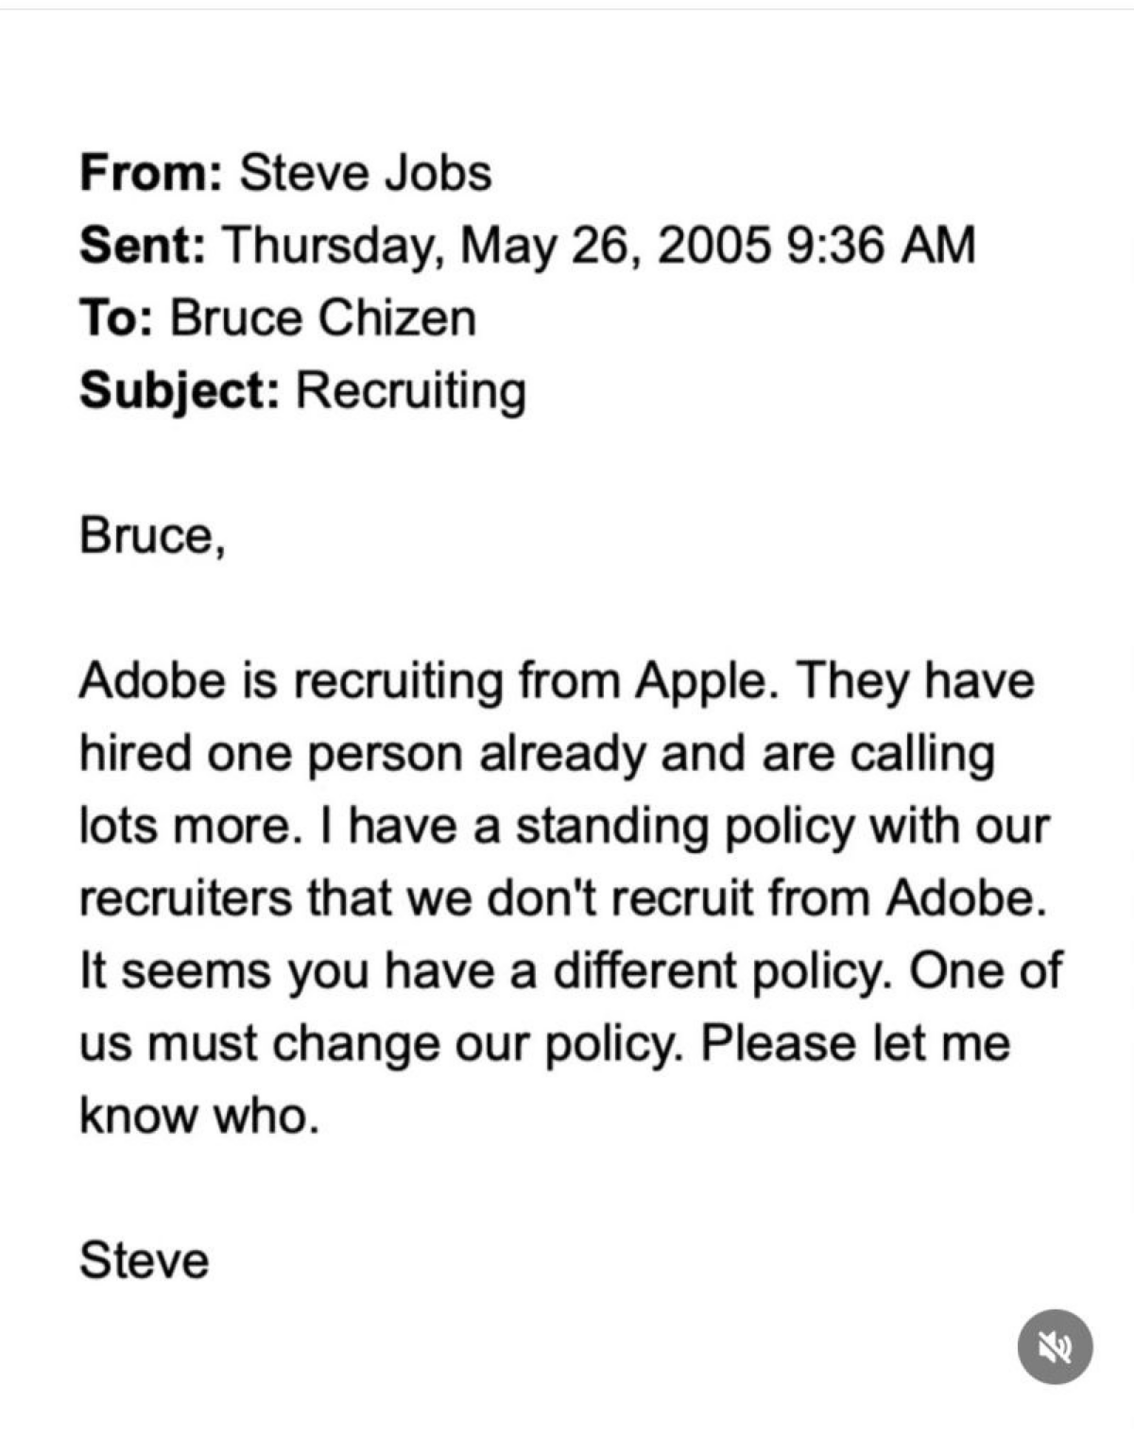Click the subject text Recruiting
Viewport: 1134px width, 1437px height.
point(411,392)
